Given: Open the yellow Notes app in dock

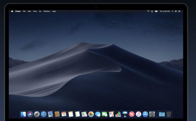Looking at the screenshot, I should 71,114.
